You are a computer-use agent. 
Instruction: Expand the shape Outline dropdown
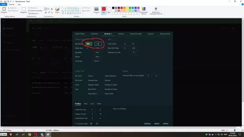click(x=86, y=8)
